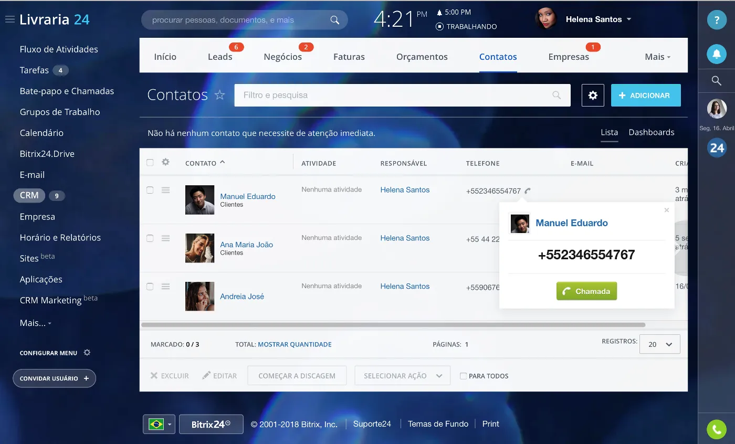The image size is (735, 444).
Task: Open row menu for Andreia José
Action: pos(165,287)
